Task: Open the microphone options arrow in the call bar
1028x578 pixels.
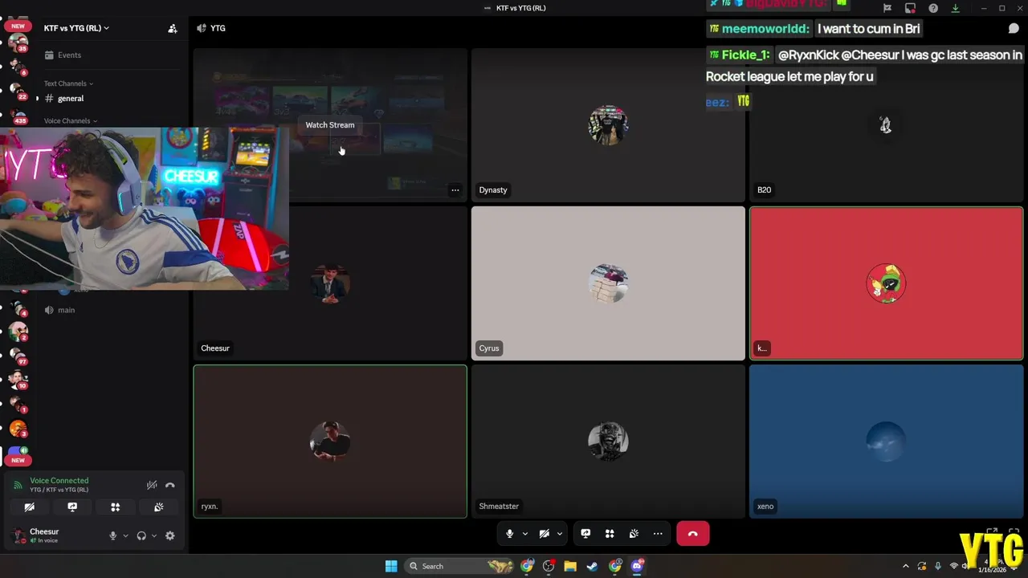Action: pos(525,534)
